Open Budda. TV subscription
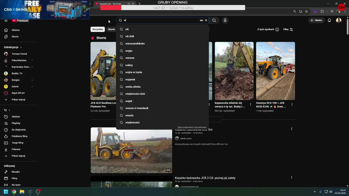The width and height of the screenshot is (349, 196). [18, 73]
